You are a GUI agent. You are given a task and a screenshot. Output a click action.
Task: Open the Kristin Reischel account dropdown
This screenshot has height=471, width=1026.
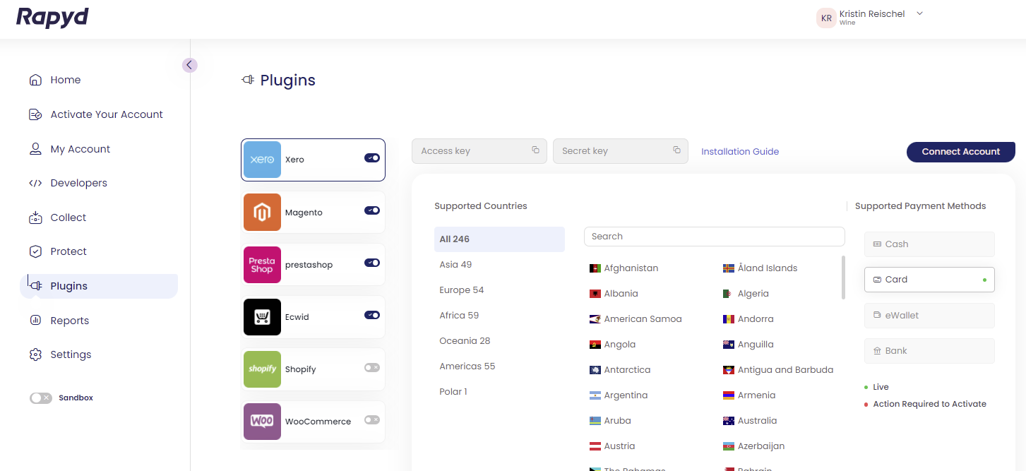click(x=919, y=13)
